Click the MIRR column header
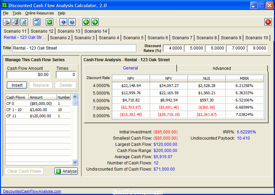The height and width of the screenshot is (195, 275). (x=244, y=78)
